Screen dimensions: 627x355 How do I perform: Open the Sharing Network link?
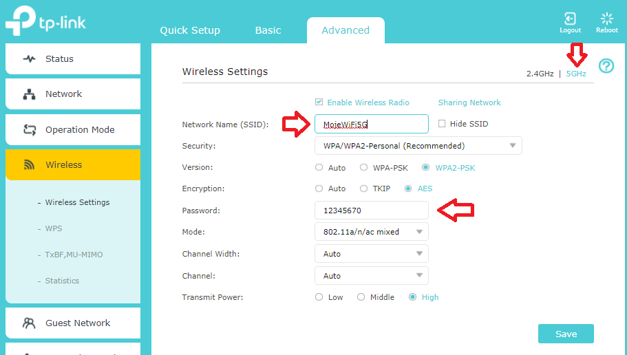pyautogui.click(x=469, y=103)
